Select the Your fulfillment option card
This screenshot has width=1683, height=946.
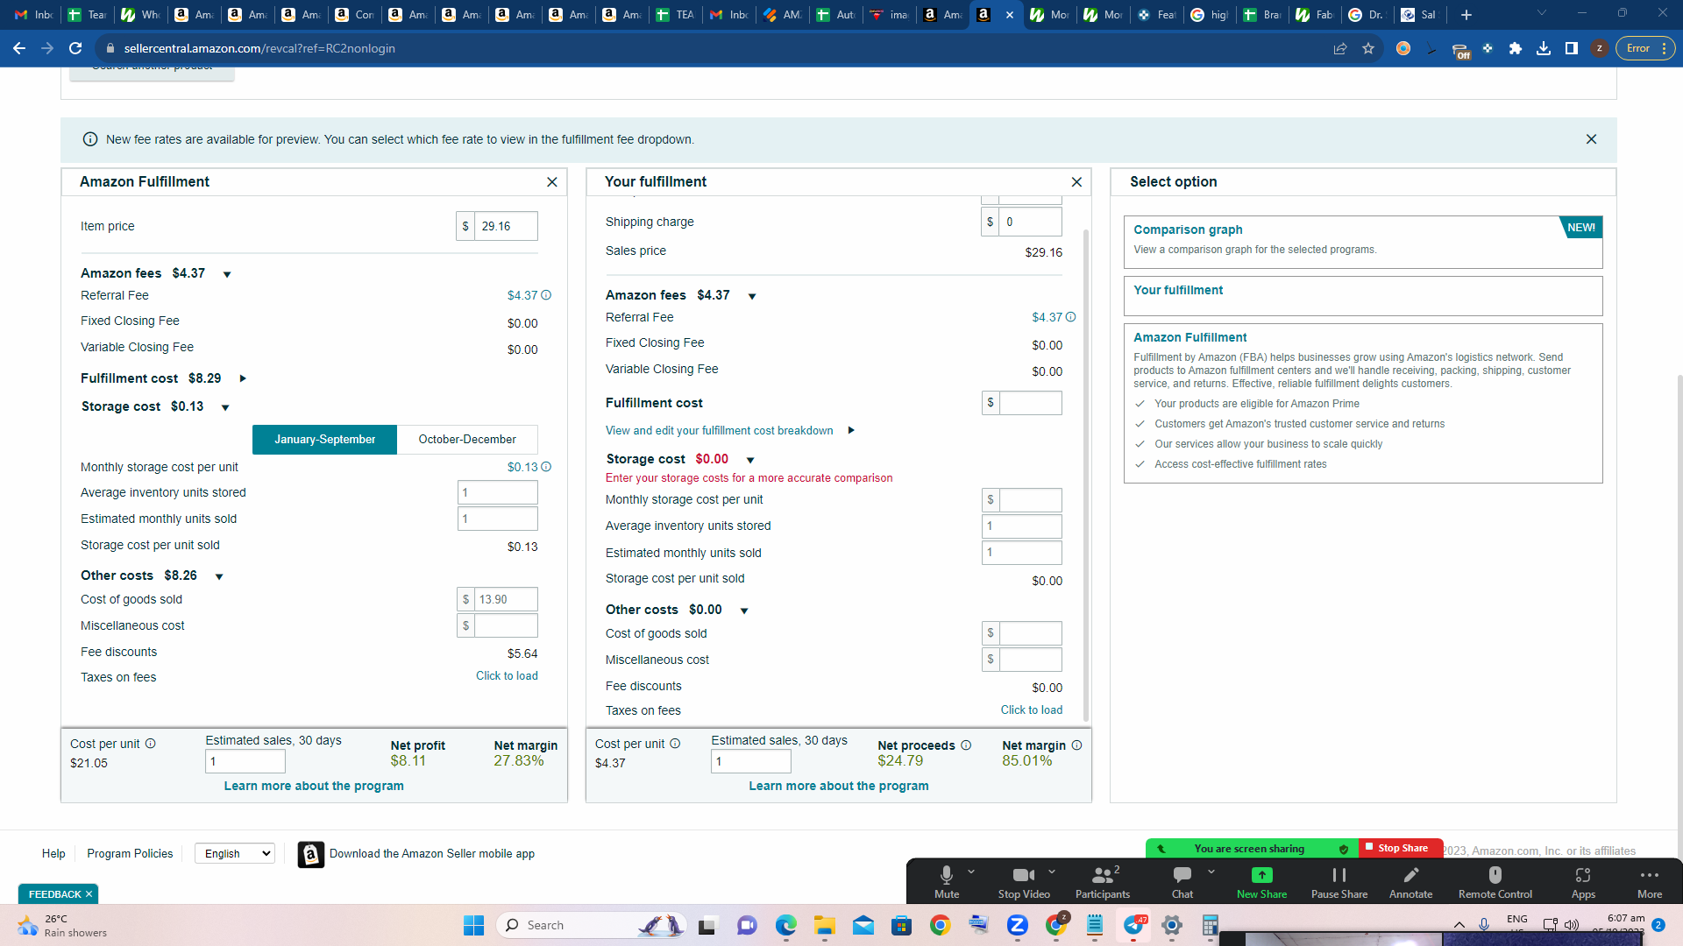click(x=1363, y=296)
